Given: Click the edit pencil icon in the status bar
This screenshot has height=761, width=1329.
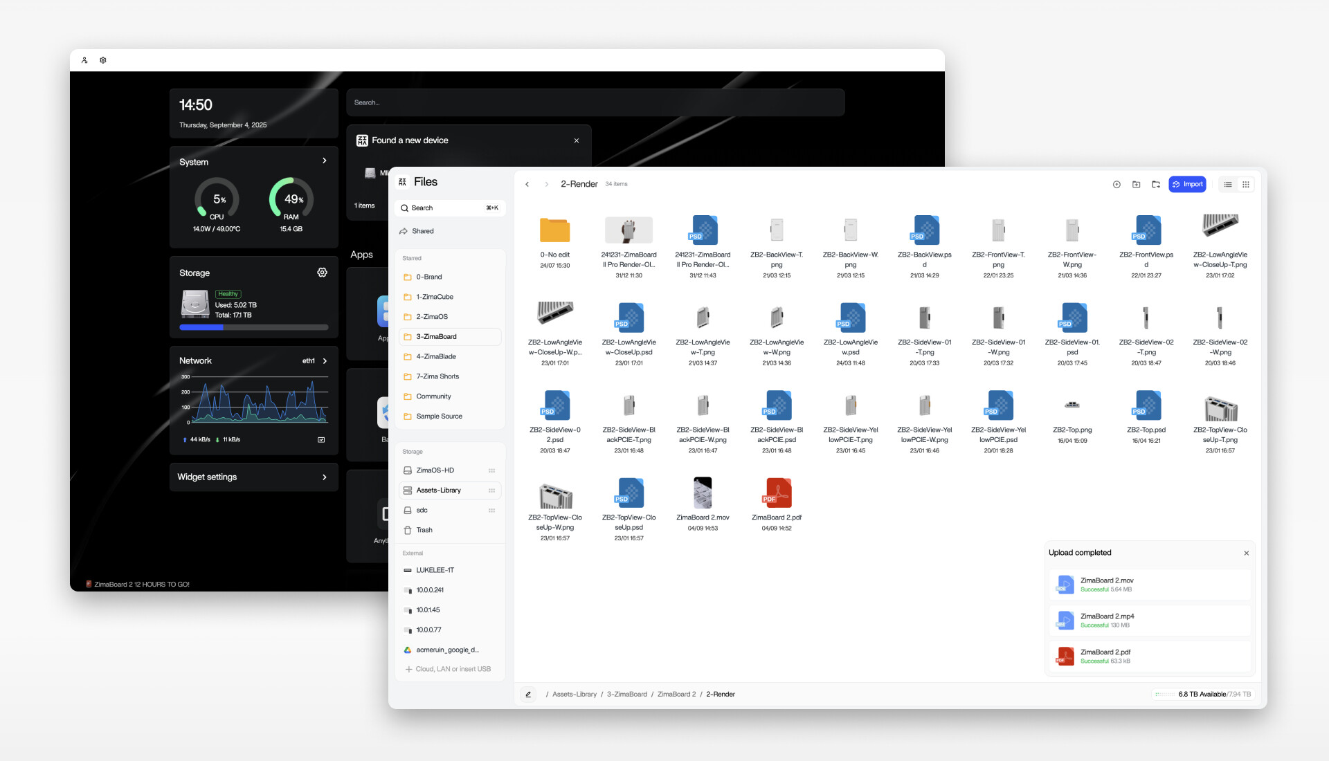Looking at the screenshot, I should pyautogui.click(x=528, y=694).
